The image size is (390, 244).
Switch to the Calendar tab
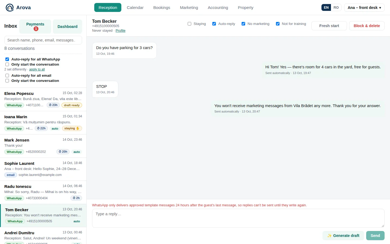click(135, 8)
